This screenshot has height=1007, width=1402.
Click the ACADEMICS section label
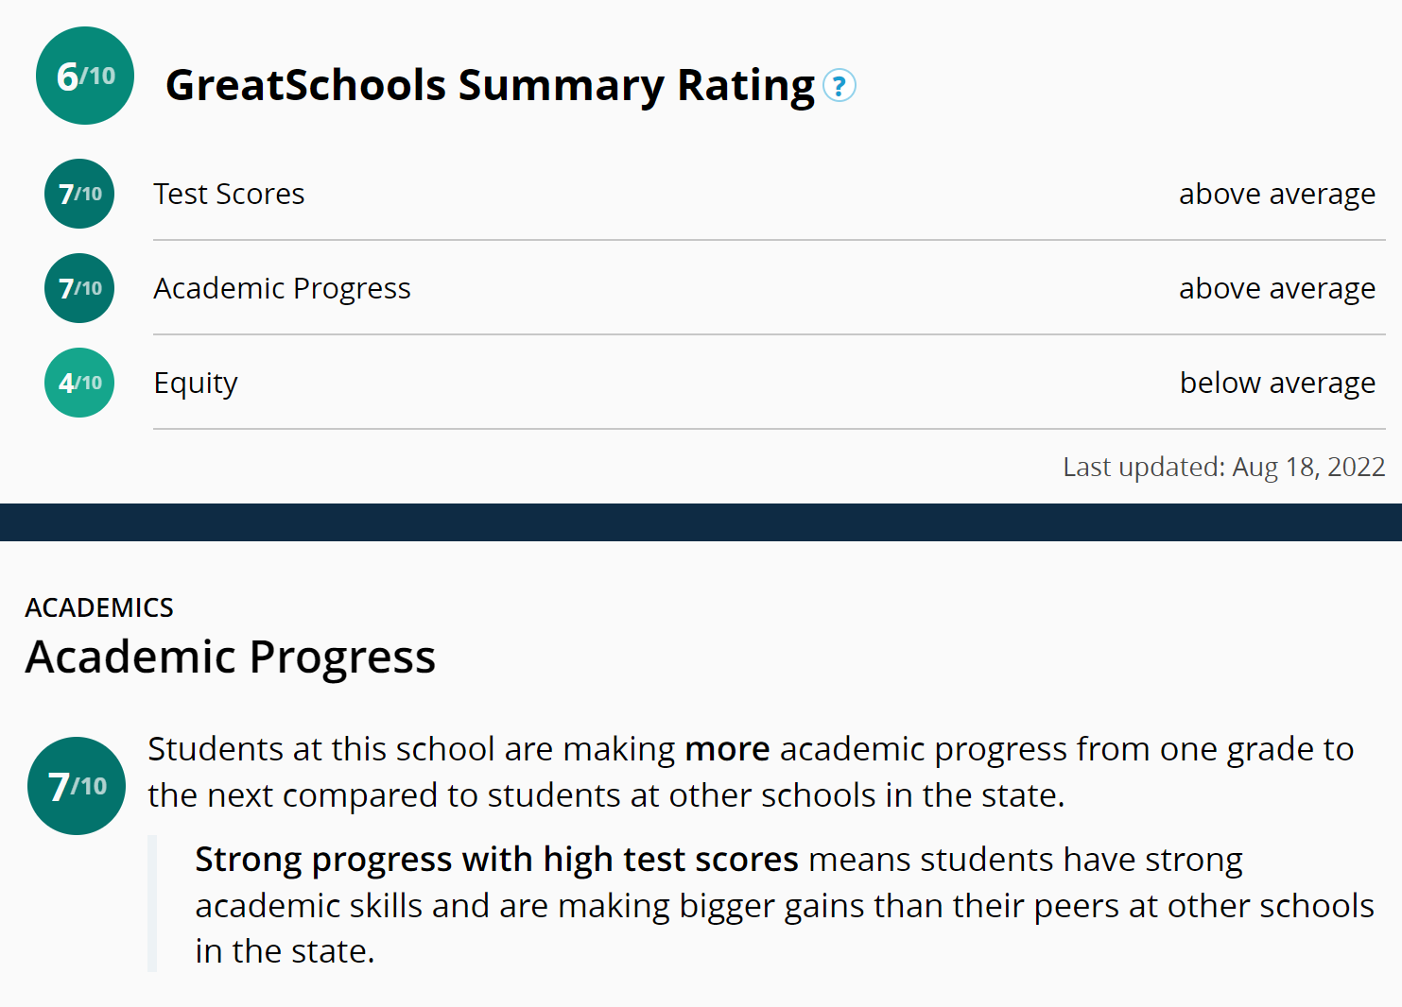pos(99,607)
